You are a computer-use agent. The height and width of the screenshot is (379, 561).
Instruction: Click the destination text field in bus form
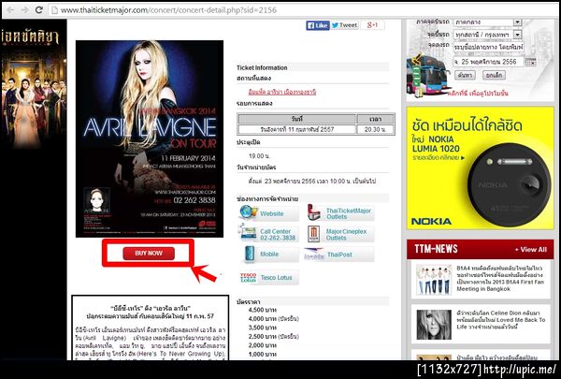point(488,48)
